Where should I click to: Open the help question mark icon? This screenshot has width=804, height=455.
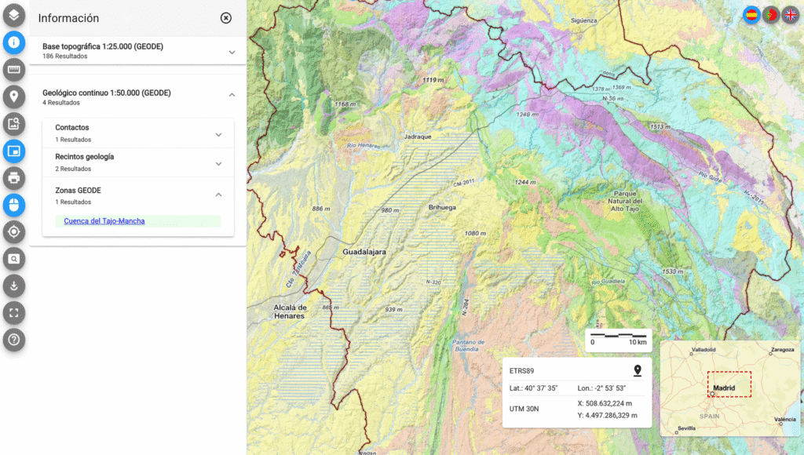pos(14,340)
